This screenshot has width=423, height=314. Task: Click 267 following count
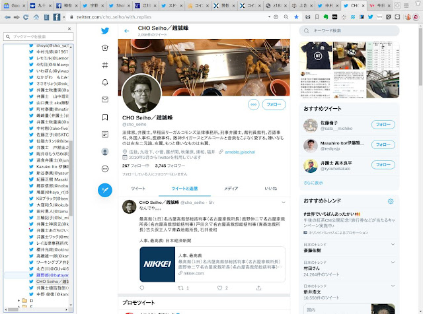tap(135, 166)
